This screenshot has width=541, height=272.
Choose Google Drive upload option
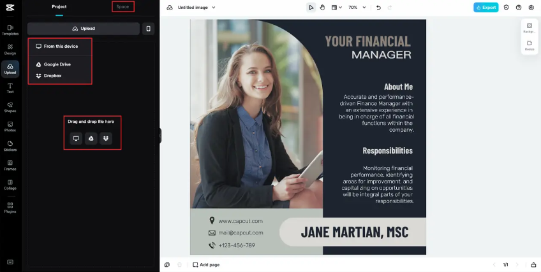(x=60, y=64)
